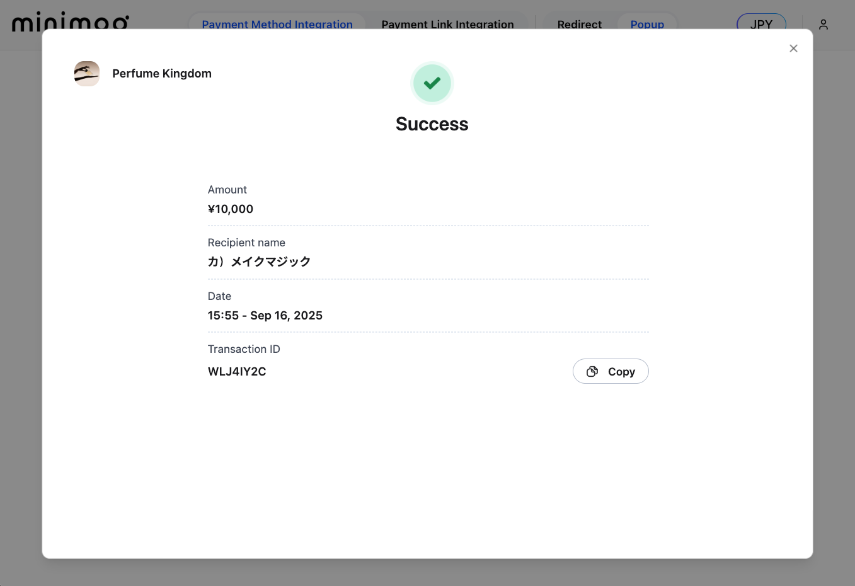Click the minimoo logo
This screenshot has width=855, height=586.
pos(71,23)
